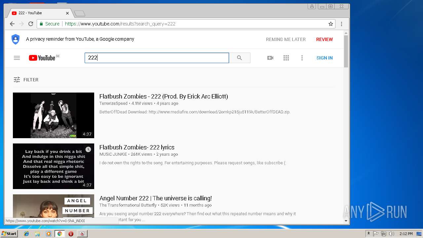Click page scrollbar up arrow
This screenshot has height=238, width=423.
point(346,33)
